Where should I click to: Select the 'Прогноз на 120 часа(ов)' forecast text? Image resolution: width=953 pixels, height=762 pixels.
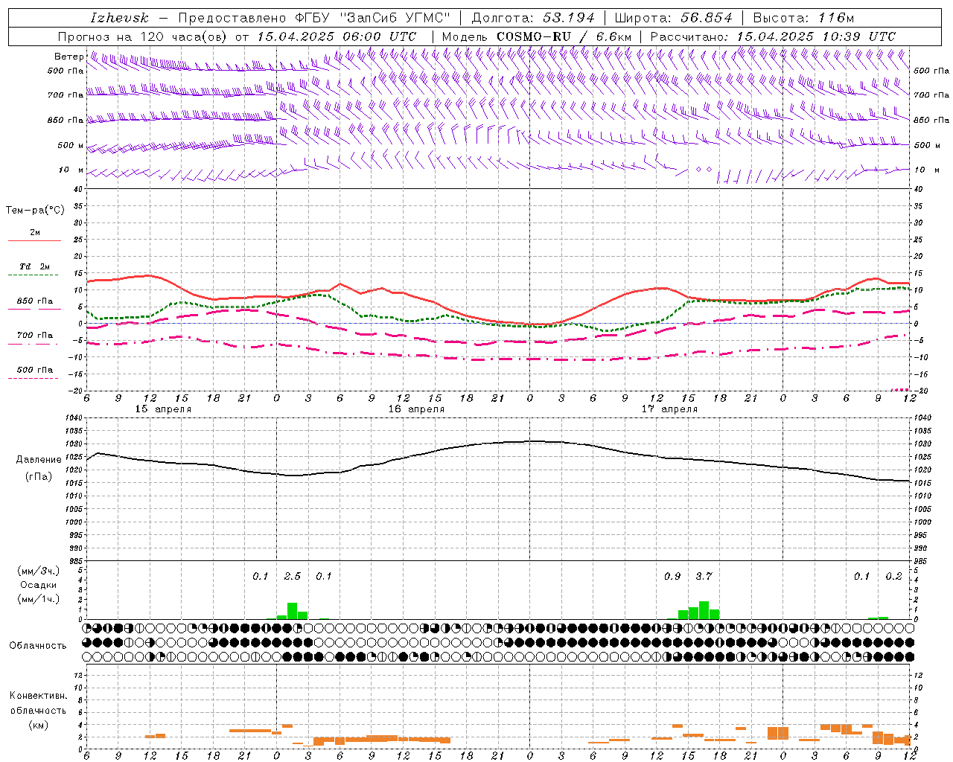coord(144,36)
